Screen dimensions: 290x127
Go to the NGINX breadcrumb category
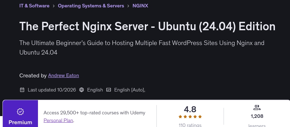140,6
